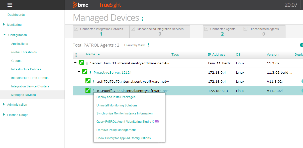Click the Hierarchy View button
The width and height of the screenshot is (303, 148).
(x=134, y=45)
